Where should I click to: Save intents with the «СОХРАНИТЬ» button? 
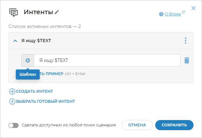coord(174,125)
